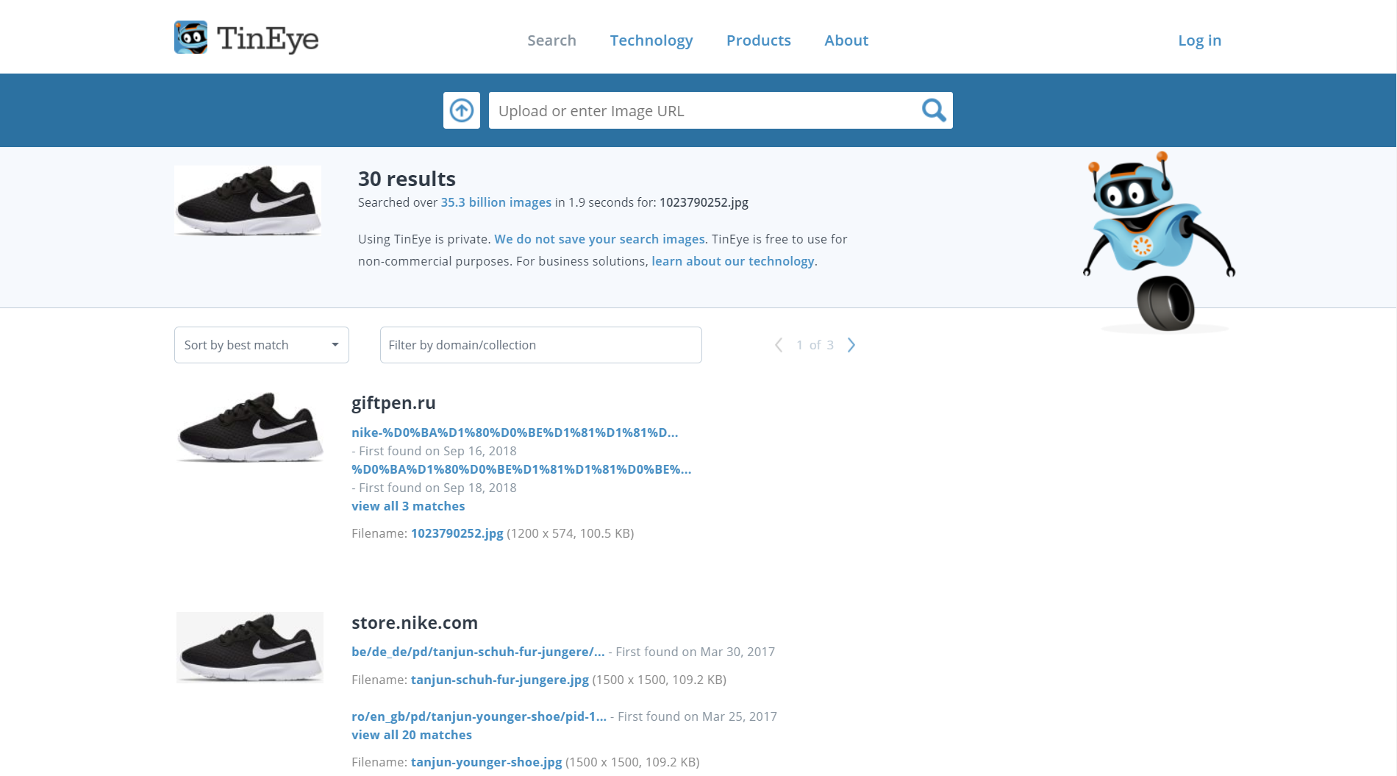Click the searched shoe image thumbnail
This screenshot has height=776, width=1397.
click(248, 201)
